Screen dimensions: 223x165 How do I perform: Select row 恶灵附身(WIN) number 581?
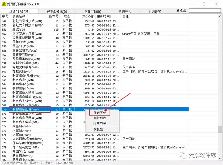pos(95,156)
